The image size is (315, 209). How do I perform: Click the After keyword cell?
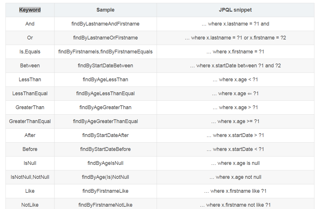click(x=30, y=135)
